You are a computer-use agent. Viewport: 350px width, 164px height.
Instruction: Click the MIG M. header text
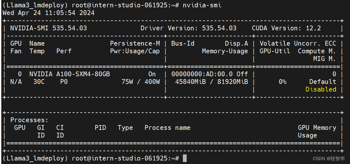(x=324, y=59)
